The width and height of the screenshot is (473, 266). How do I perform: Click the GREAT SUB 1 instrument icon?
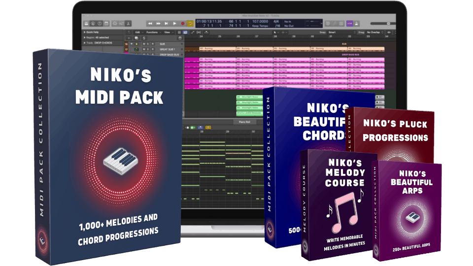click(136, 49)
